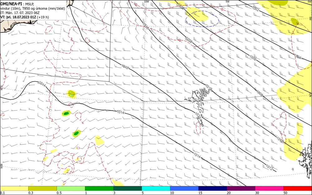Screen dimensions: 312x195
Task: Click the "10W" longitude label
Action: pyautogui.click(x=146, y=2)
